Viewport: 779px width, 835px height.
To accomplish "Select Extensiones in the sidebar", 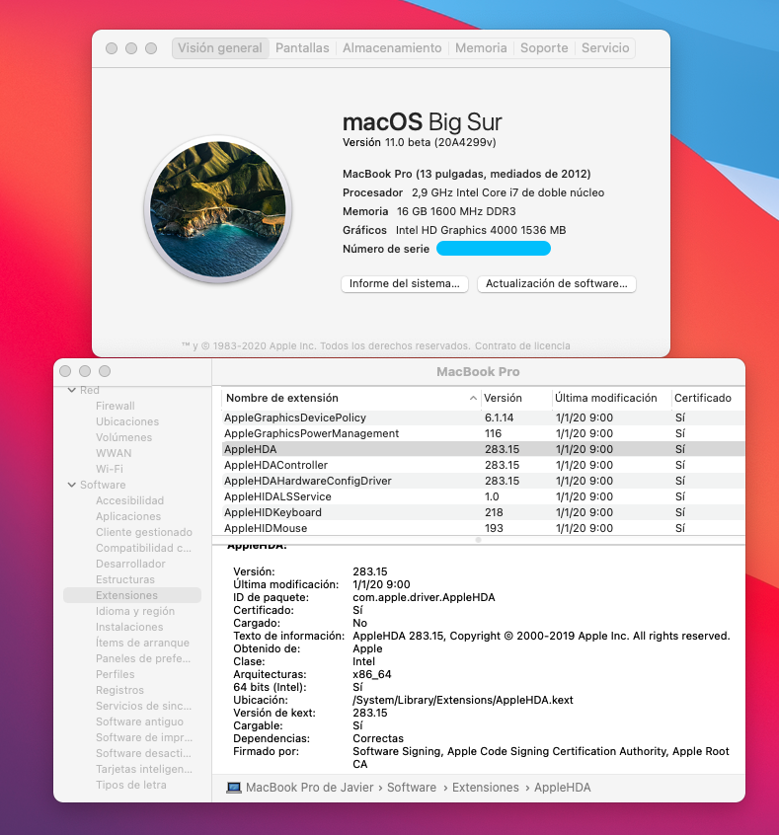I will [132, 595].
